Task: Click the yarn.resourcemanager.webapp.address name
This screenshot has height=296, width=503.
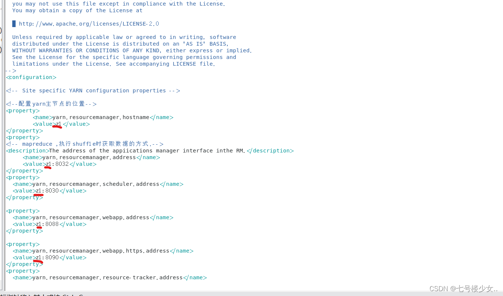Action: [91, 217]
